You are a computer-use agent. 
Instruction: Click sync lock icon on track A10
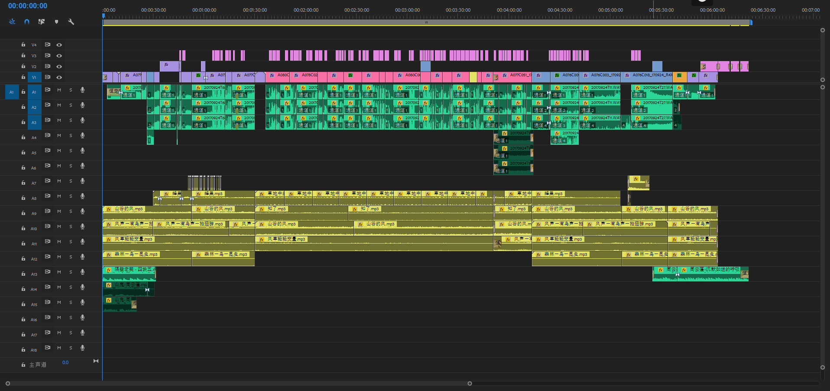(x=48, y=226)
